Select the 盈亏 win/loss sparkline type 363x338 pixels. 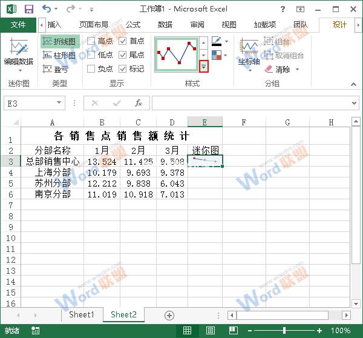56,69
